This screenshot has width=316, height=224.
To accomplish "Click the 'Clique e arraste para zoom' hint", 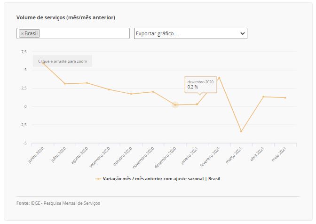I will [x=63, y=61].
